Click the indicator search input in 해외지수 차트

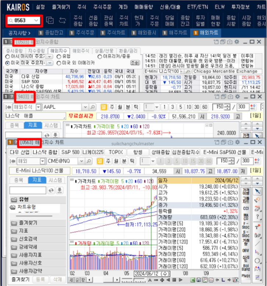(x=28, y=190)
